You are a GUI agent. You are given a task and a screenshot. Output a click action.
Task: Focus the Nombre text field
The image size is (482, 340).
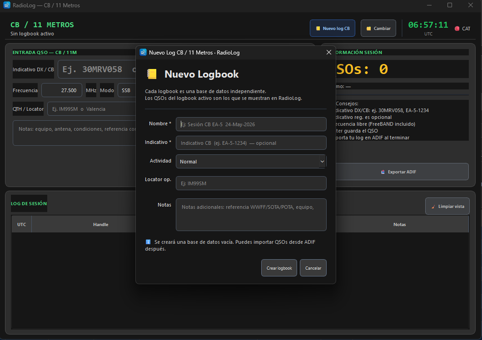[251, 124]
